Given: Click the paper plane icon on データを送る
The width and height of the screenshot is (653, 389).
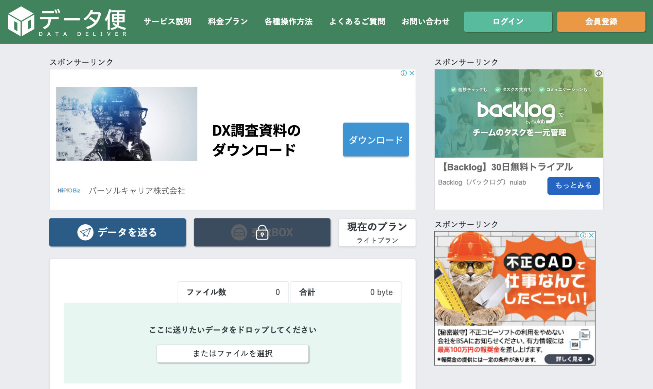Looking at the screenshot, I should (x=86, y=232).
